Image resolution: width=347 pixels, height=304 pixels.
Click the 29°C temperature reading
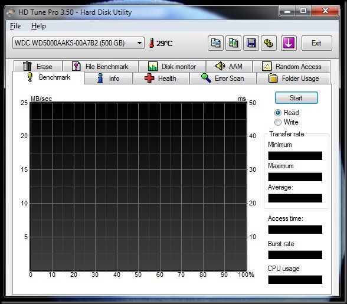[164, 44]
